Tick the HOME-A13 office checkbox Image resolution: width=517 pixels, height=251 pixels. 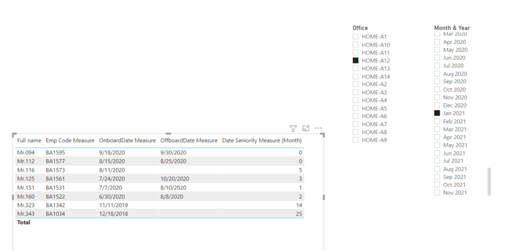355,68
